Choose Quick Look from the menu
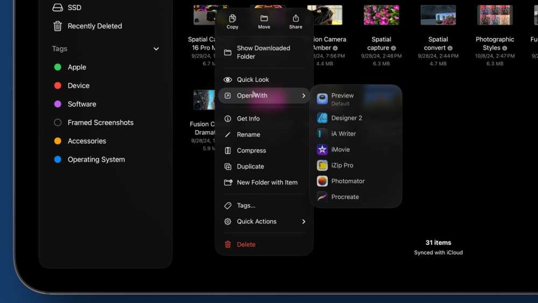Image resolution: width=538 pixels, height=303 pixels. 264,80
